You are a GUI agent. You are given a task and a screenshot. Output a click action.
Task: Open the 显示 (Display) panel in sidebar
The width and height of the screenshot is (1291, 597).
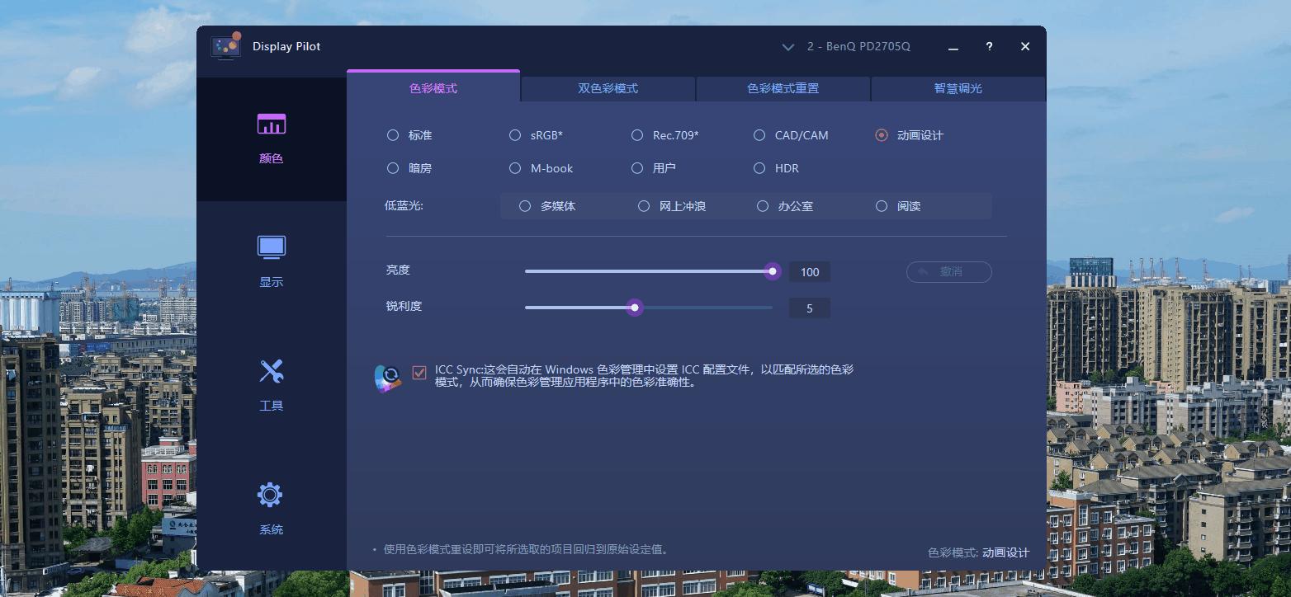(271, 260)
